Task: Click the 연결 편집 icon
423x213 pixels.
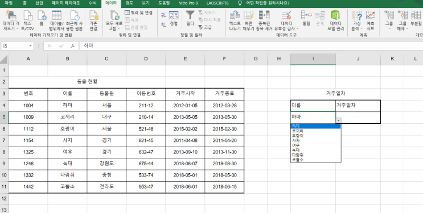Action: [x=137, y=27]
